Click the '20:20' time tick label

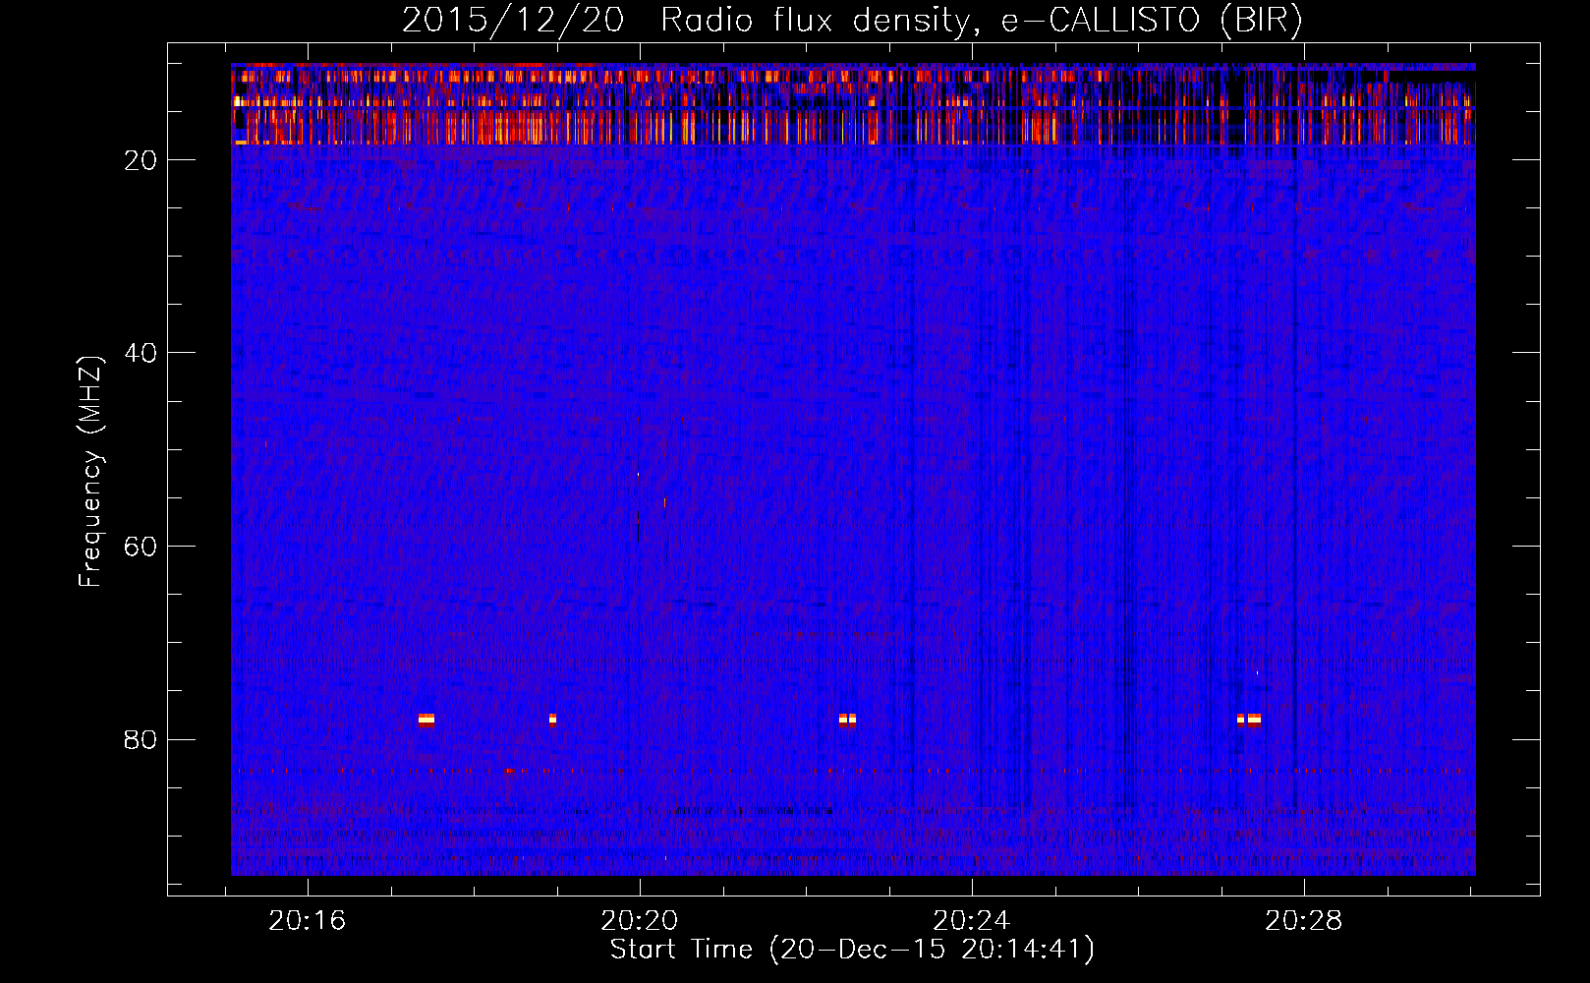click(640, 921)
